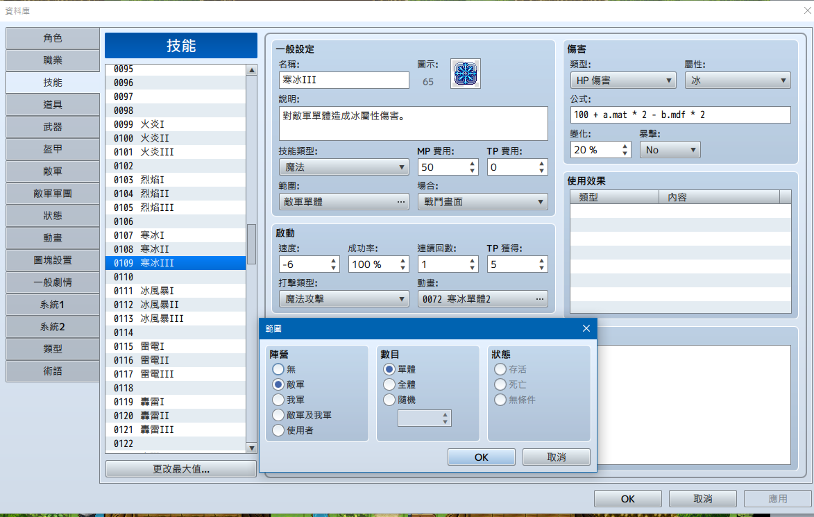Expand the 屬性 dropdown showing 冰

[x=738, y=80]
